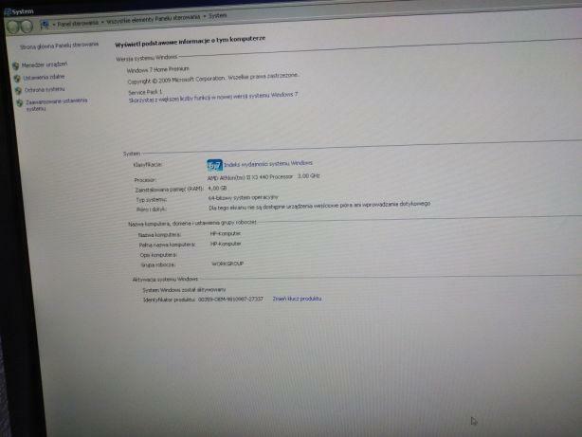Click HP-Komputer value beside Nazwa komputera

coord(226,233)
